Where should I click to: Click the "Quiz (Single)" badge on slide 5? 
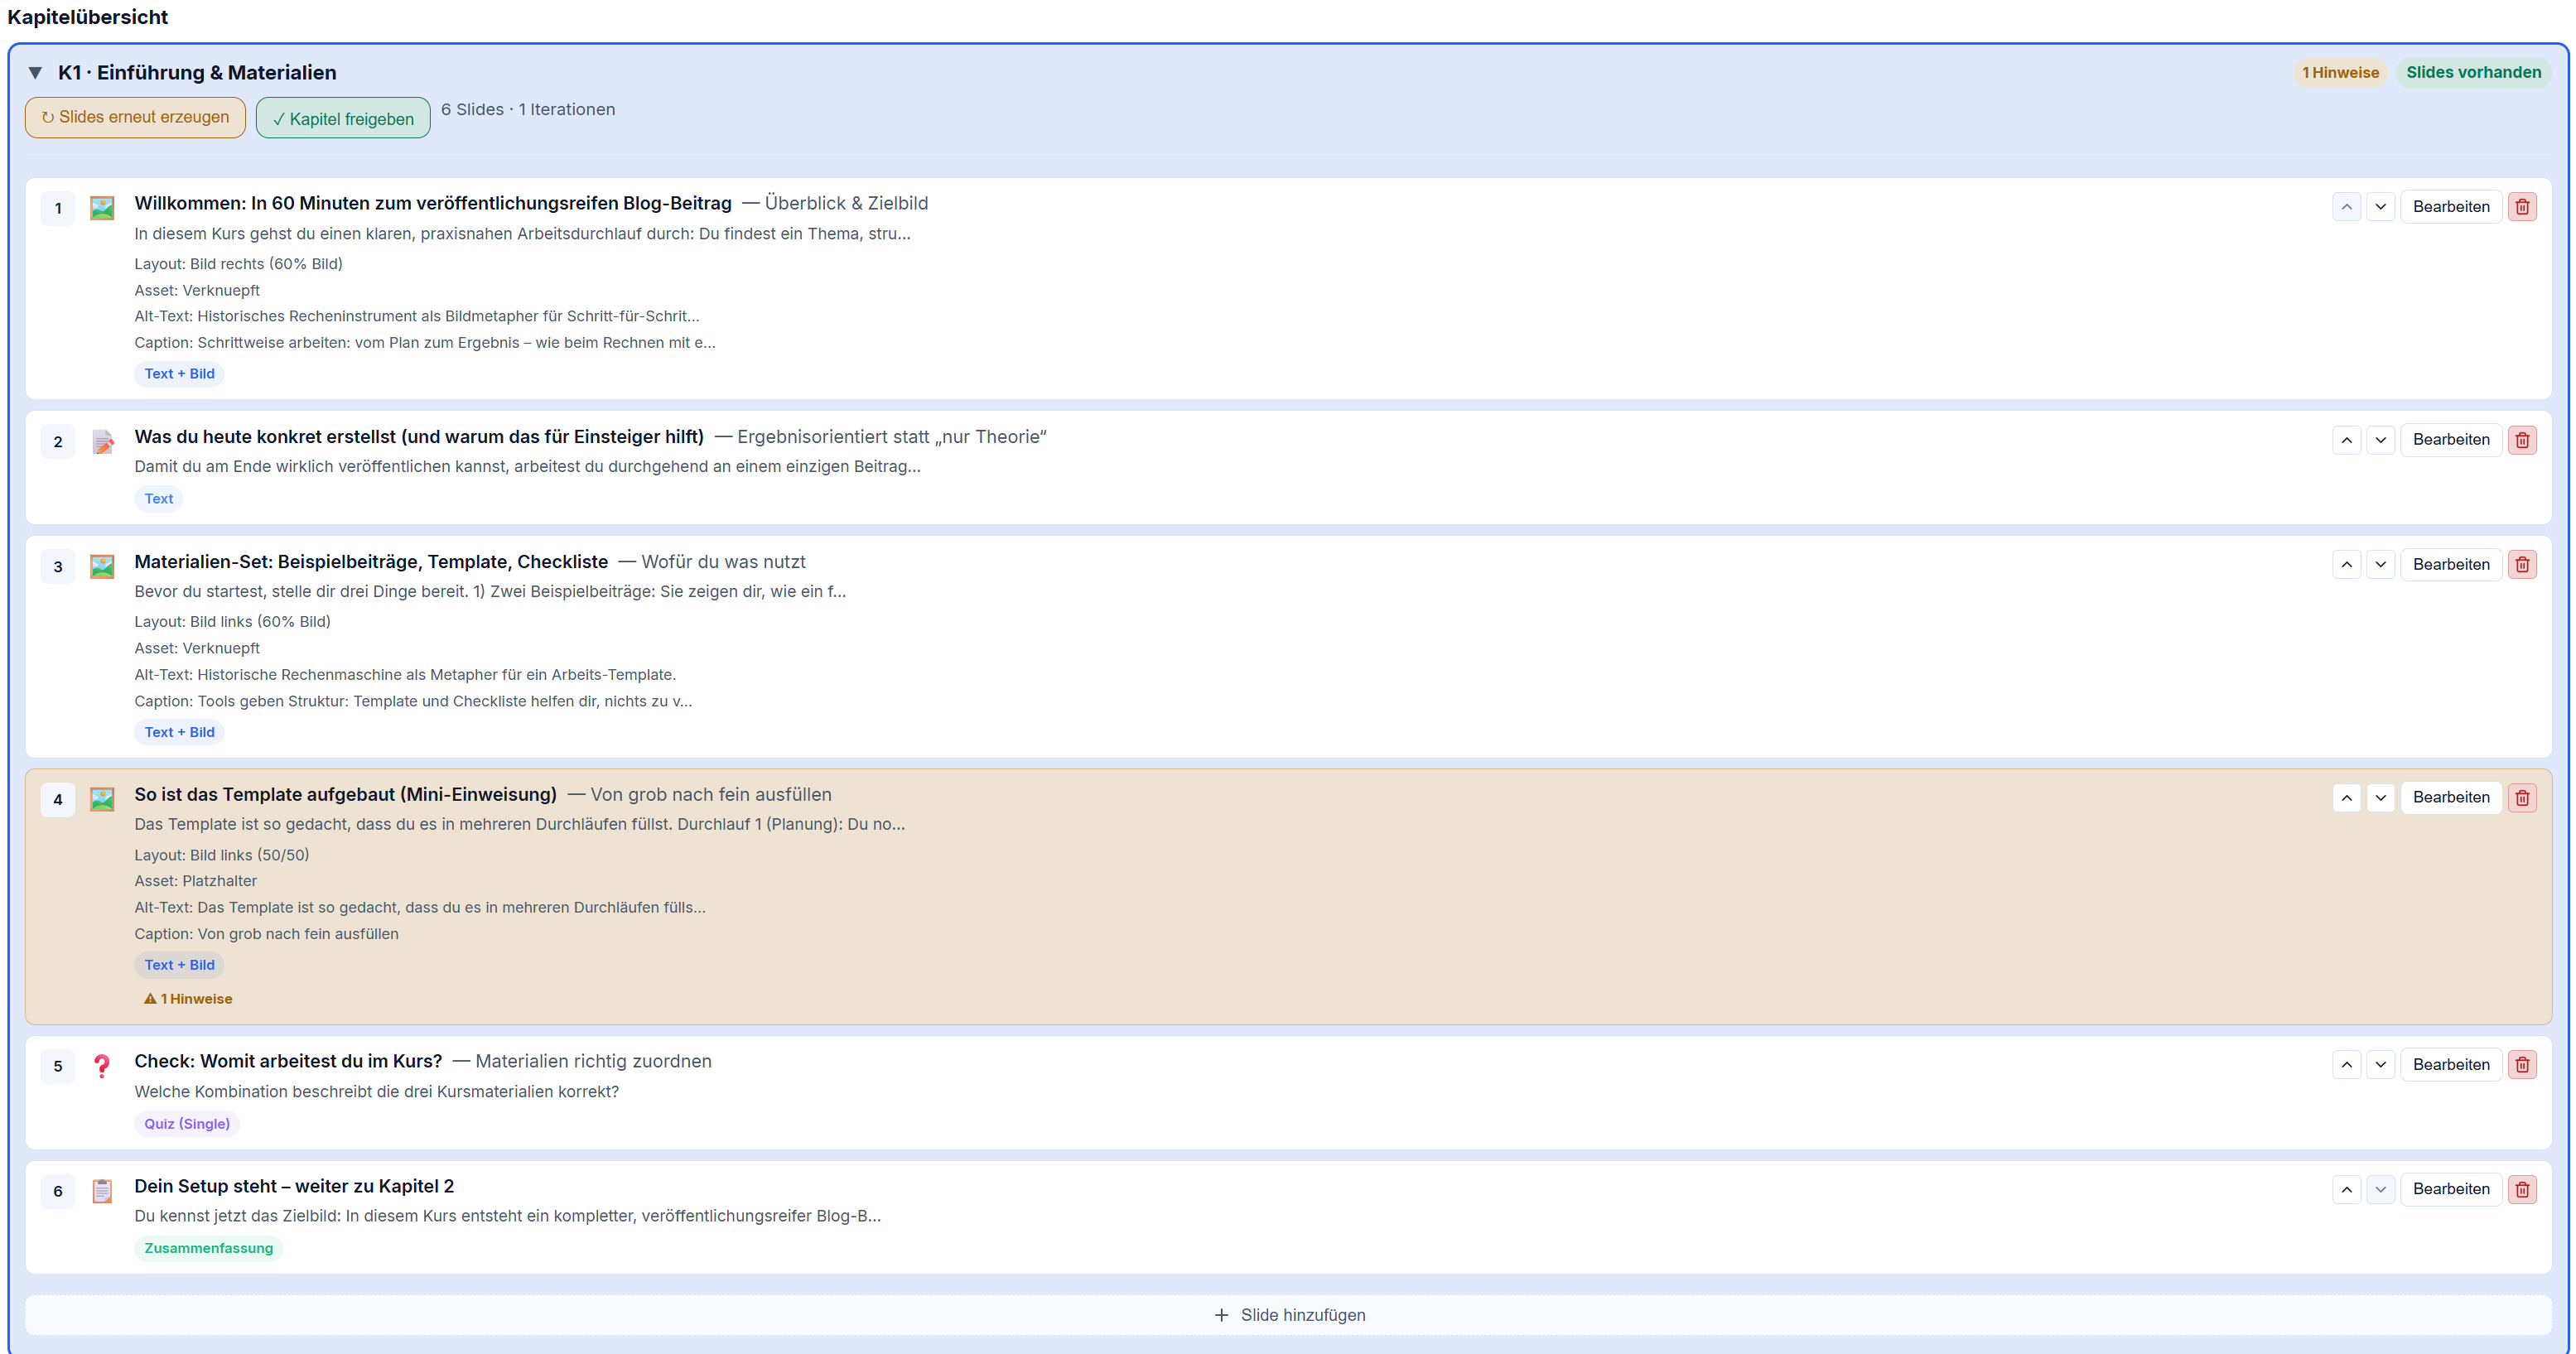point(186,1123)
